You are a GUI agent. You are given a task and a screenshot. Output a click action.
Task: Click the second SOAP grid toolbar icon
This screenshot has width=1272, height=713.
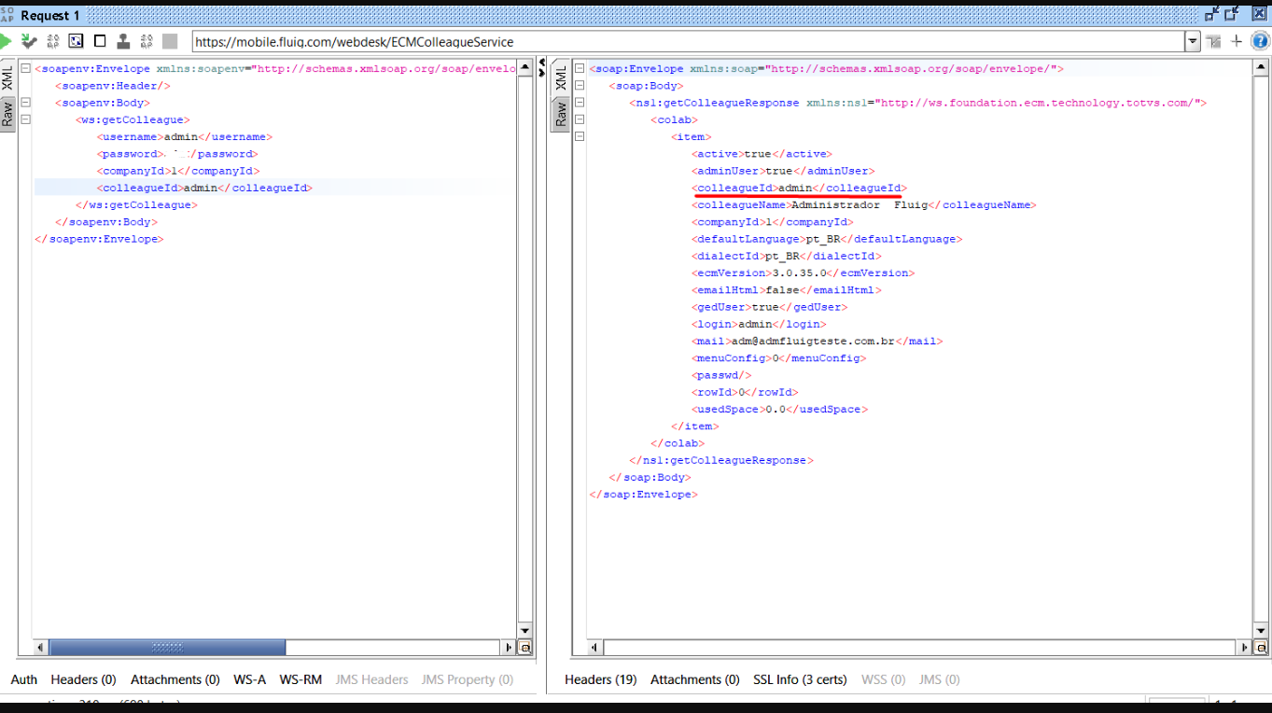pyautogui.click(x=147, y=41)
